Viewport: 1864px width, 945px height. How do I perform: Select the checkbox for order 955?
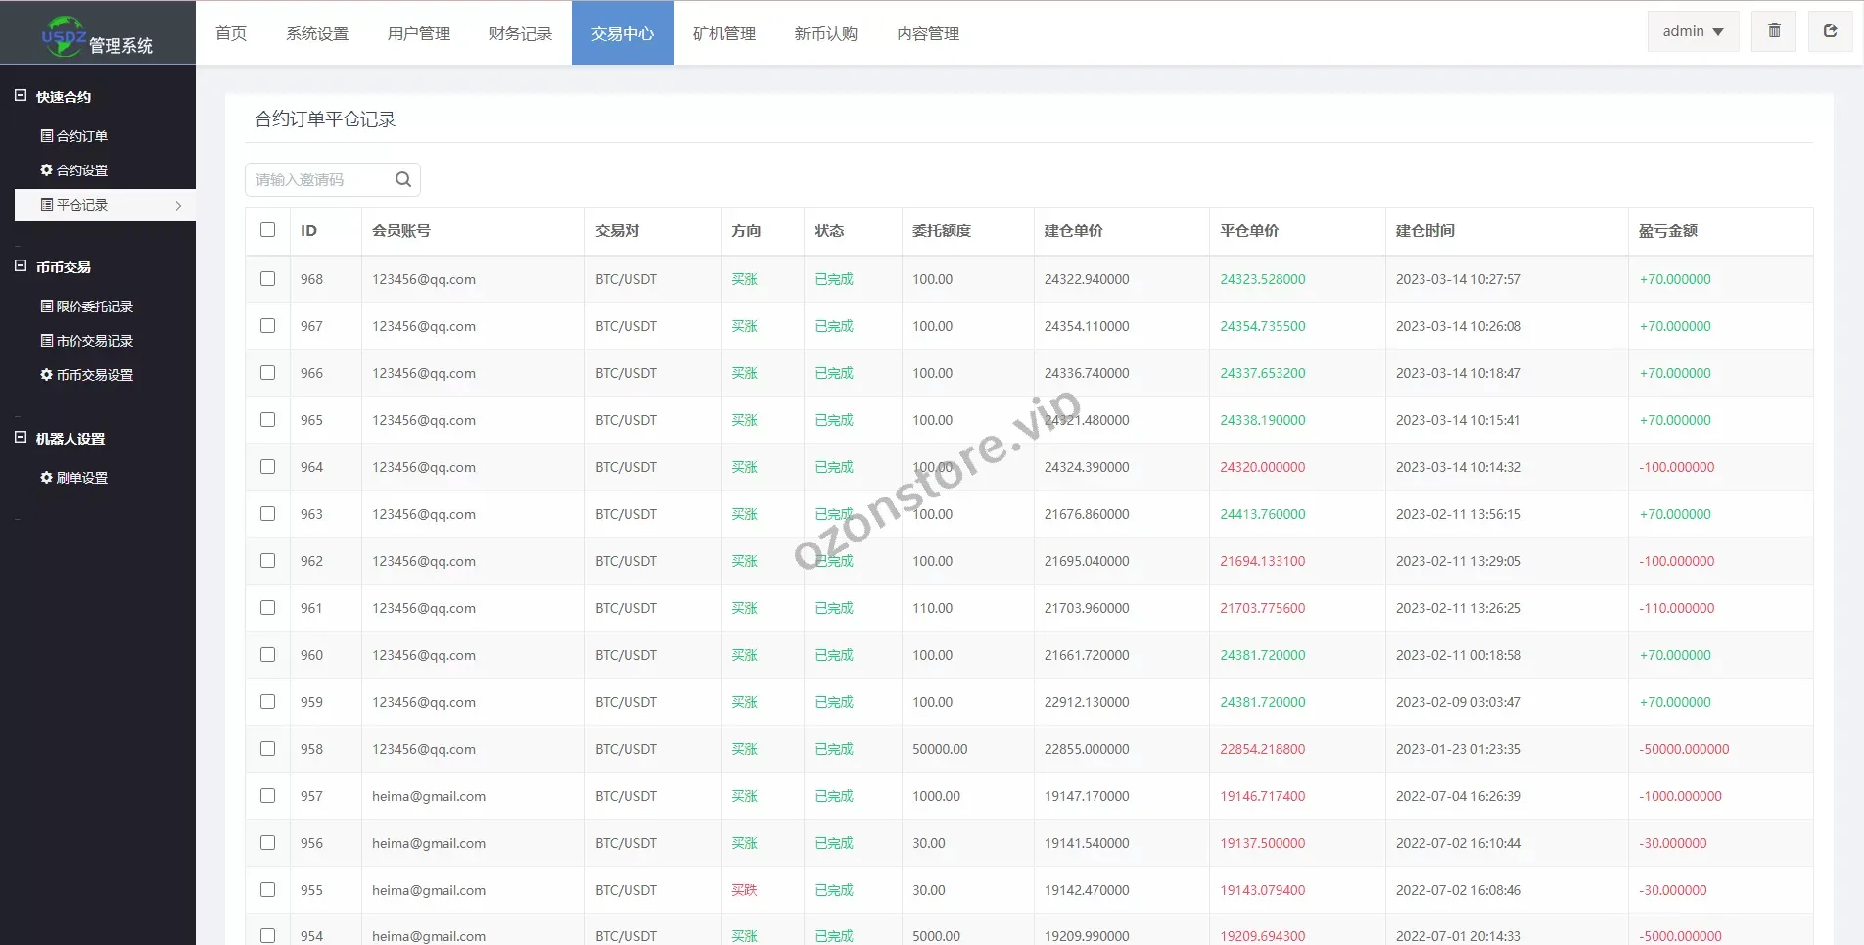click(x=267, y=890)
